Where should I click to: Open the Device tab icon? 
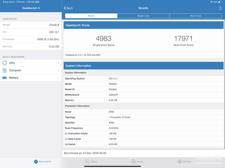[x=133, y=161]
